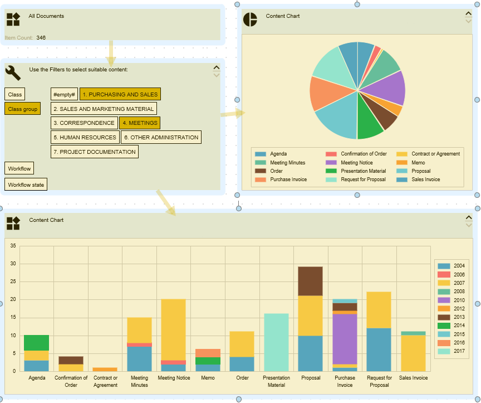The image size is (481, 403).
Task: Deselect the 1. PURCHASING AND SALES filter
Action: [120, 94]
